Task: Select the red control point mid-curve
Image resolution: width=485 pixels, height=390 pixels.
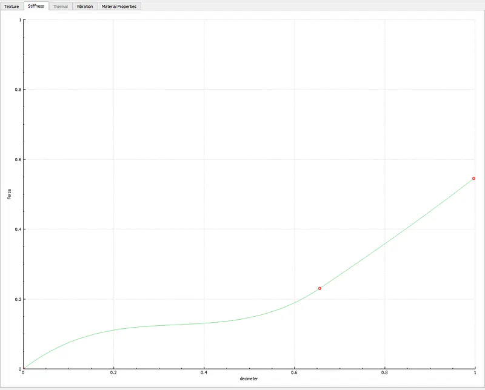Action: [x=320, y=288]
